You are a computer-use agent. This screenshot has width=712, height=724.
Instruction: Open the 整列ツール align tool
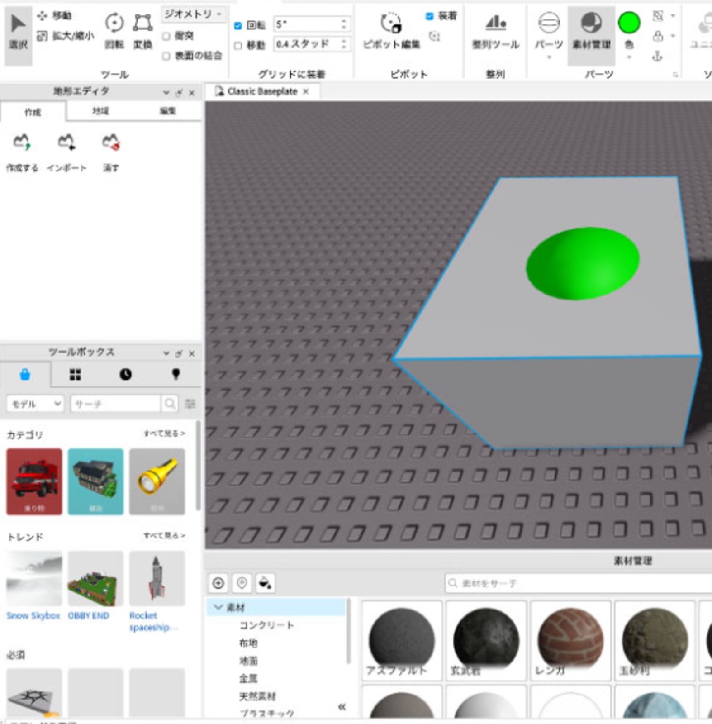coord(495,30)
